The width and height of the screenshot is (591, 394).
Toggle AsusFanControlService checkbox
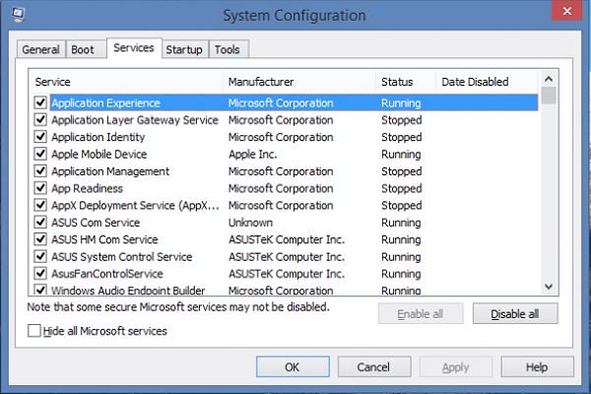click(x=40, y=274)
